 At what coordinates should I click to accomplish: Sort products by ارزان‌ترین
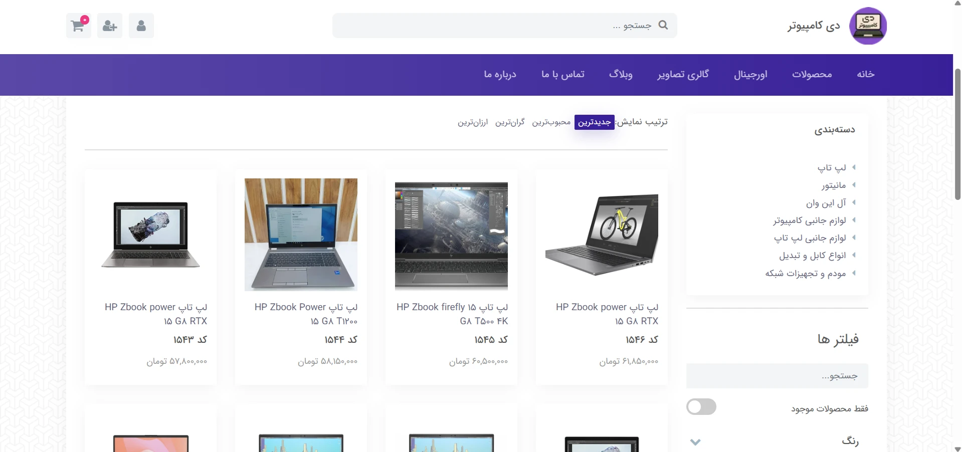(473, 122)
